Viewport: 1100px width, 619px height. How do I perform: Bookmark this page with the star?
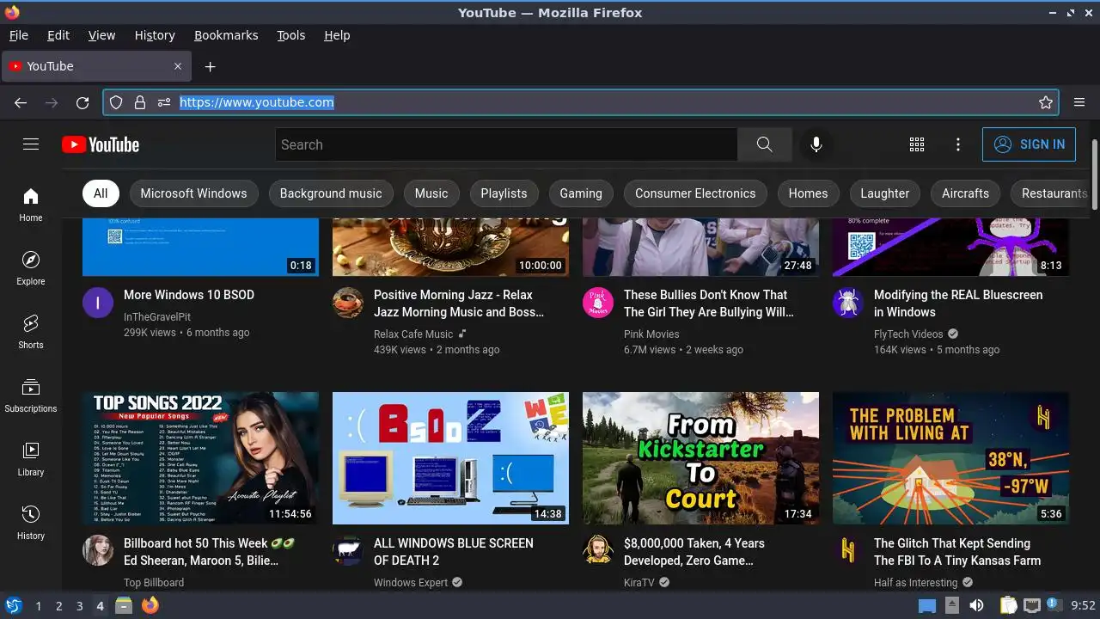point(1046,102)
